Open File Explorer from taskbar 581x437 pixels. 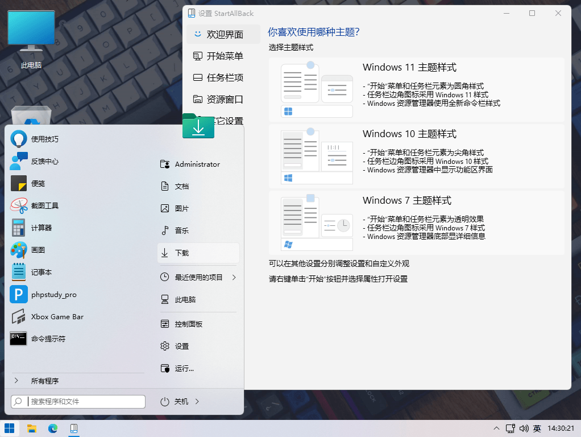point(32,428)
